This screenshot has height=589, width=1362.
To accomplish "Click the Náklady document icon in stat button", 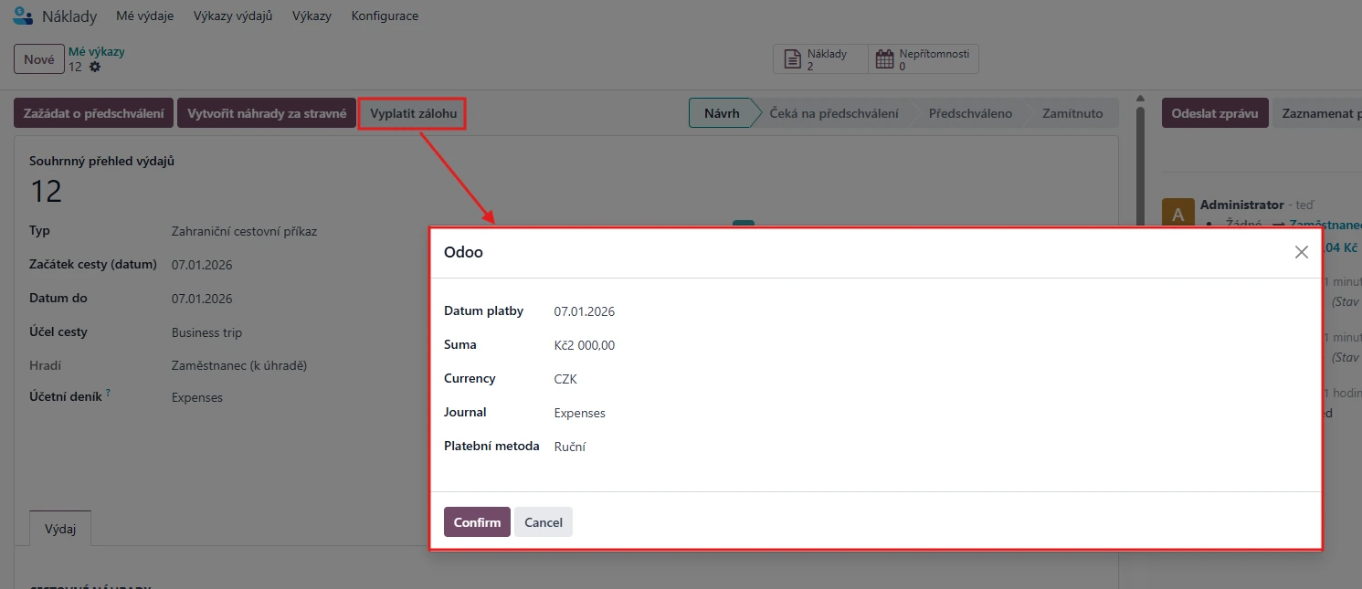I will coord(792,59).
